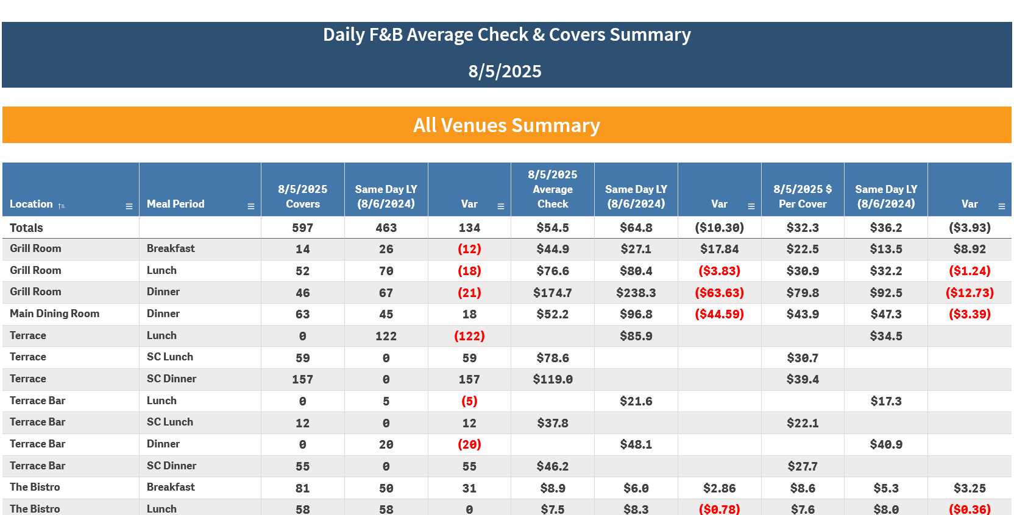Open the Location column menu icon
The image size is (1014, 515).
click(x=129, y=206)
